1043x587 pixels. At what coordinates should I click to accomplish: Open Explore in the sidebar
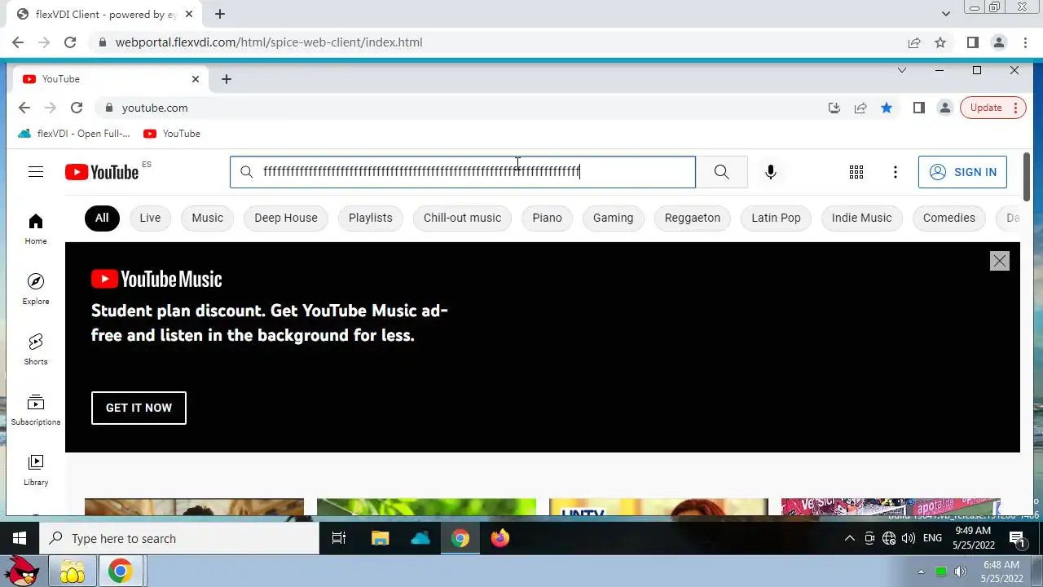click(36, 289)
